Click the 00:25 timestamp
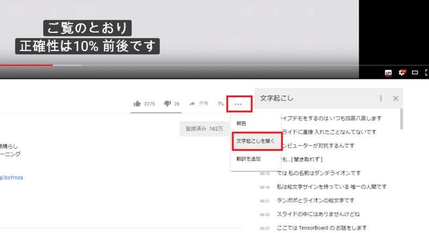Screen dimensions: 429x233 [x=264, y=215]
